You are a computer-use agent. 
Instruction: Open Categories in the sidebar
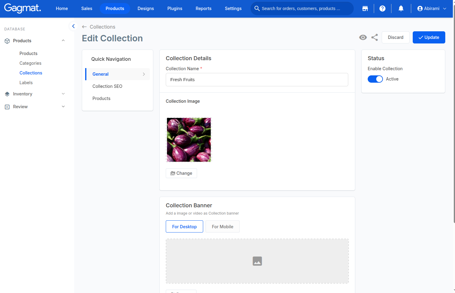pos(30,63)
